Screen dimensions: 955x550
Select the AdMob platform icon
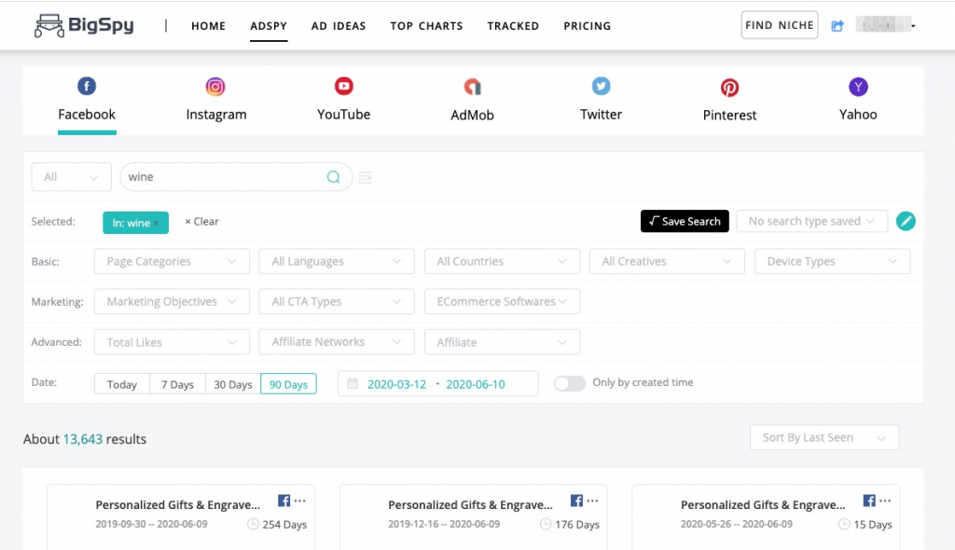472,87
